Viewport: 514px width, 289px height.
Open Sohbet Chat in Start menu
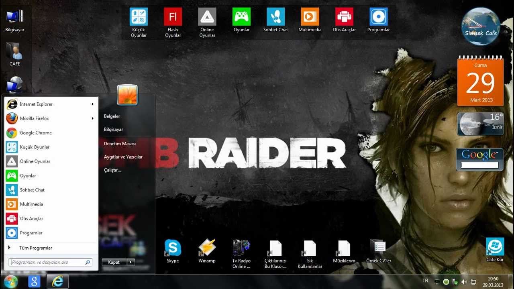point(51,190)
